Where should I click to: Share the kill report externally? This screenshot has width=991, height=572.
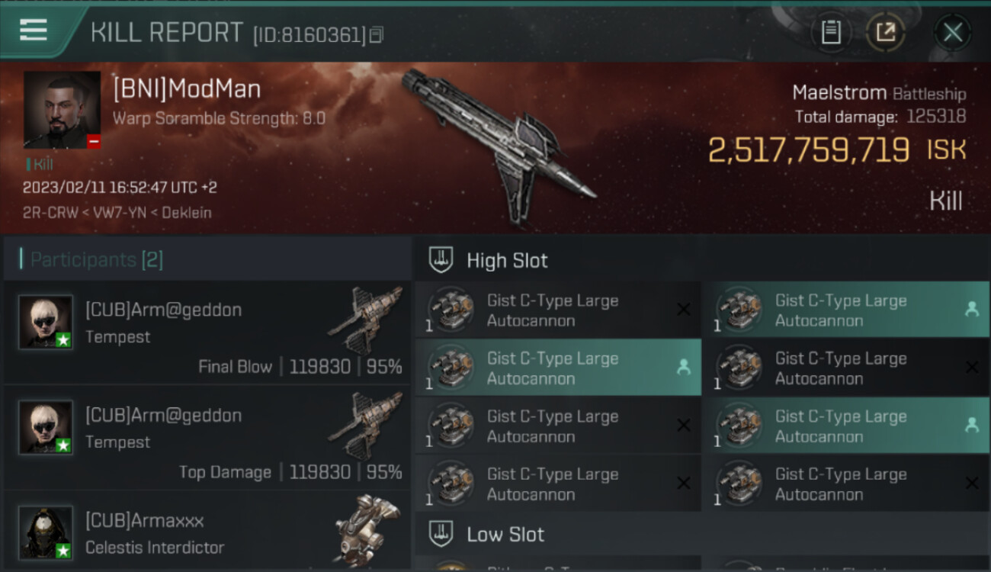click(886, 32)
